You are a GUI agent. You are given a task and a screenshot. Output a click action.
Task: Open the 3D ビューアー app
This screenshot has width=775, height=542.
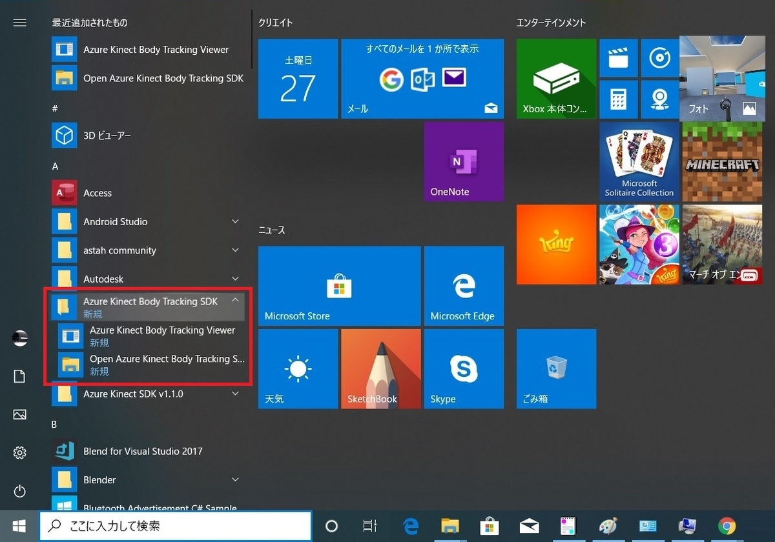(x=148, y=135)
